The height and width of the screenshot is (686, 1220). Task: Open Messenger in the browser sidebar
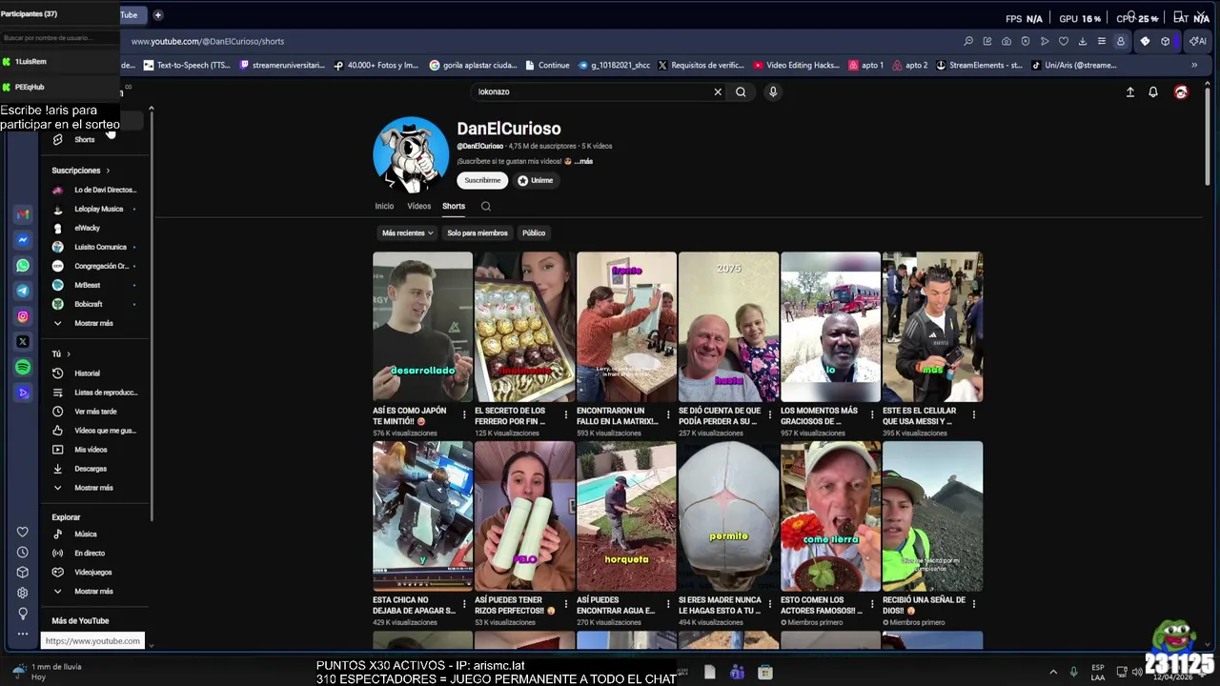[23, 240]
